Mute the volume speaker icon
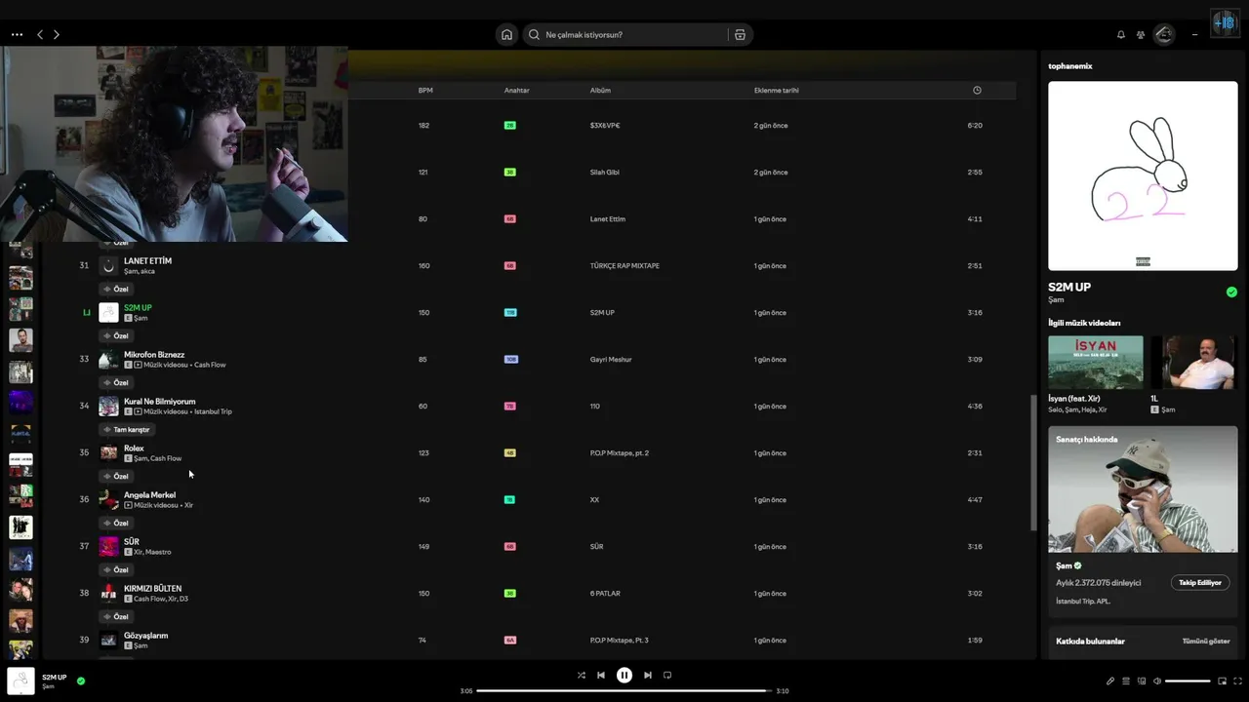Screen dimensions: 1249x702 (x=1157, y=681)
